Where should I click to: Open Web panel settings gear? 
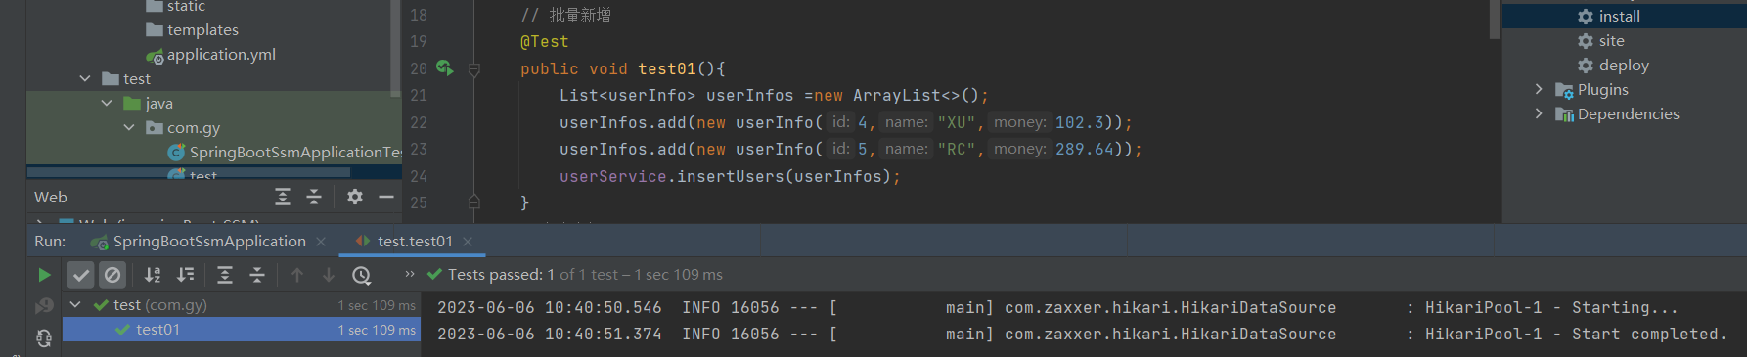(355, 197)
